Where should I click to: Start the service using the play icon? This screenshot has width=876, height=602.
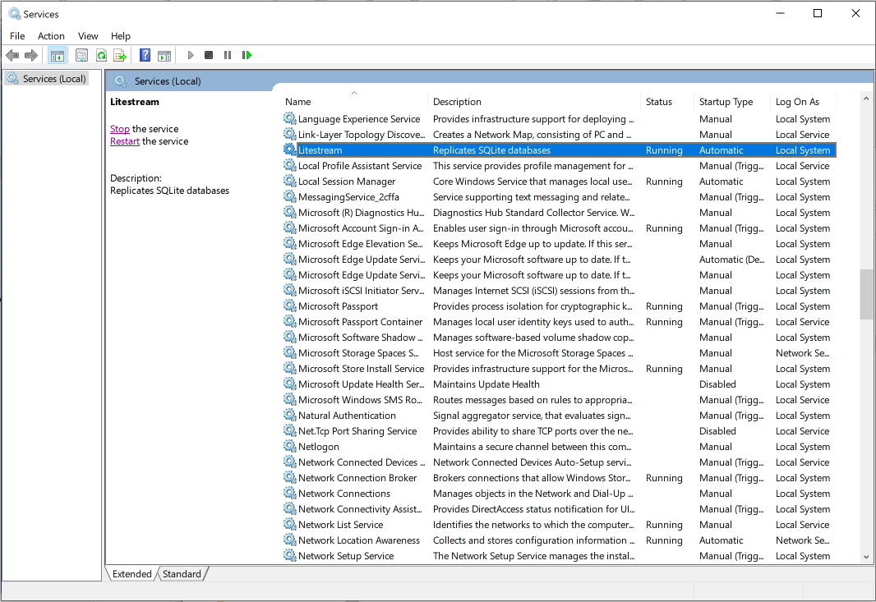(x=190, y=55)
